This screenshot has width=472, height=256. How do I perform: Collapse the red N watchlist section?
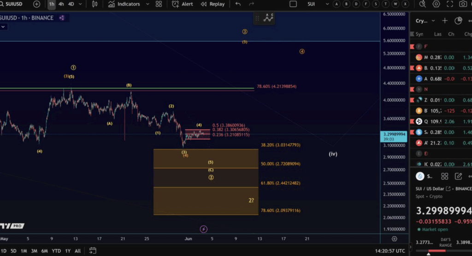[x=441, y=89]
